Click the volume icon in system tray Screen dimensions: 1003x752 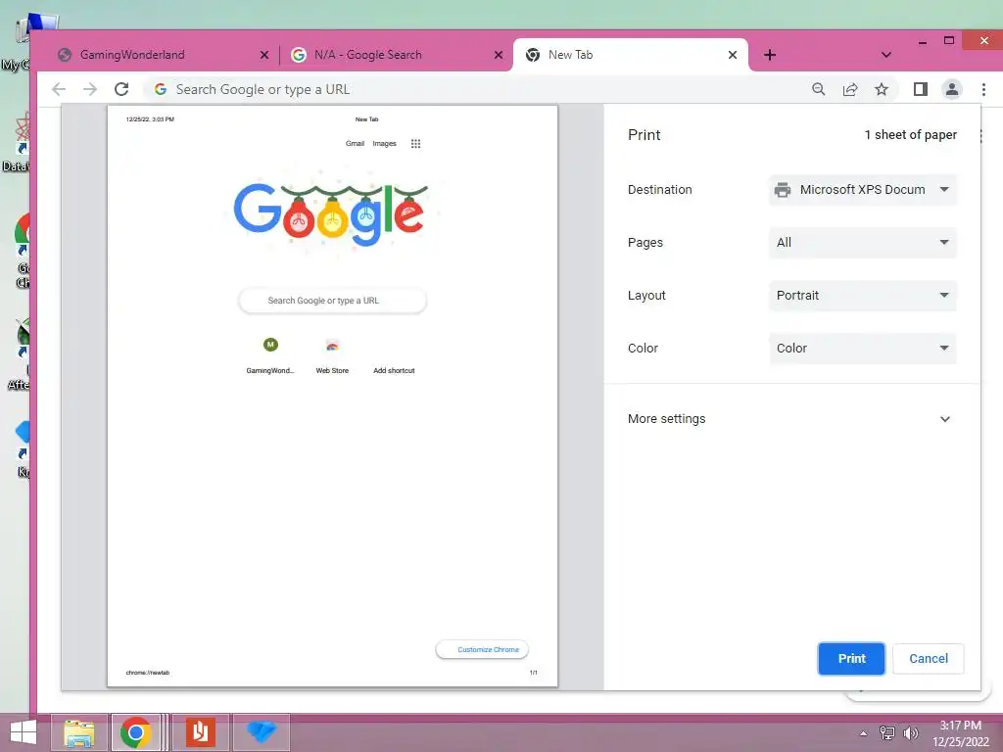click(x=910, y=733)
